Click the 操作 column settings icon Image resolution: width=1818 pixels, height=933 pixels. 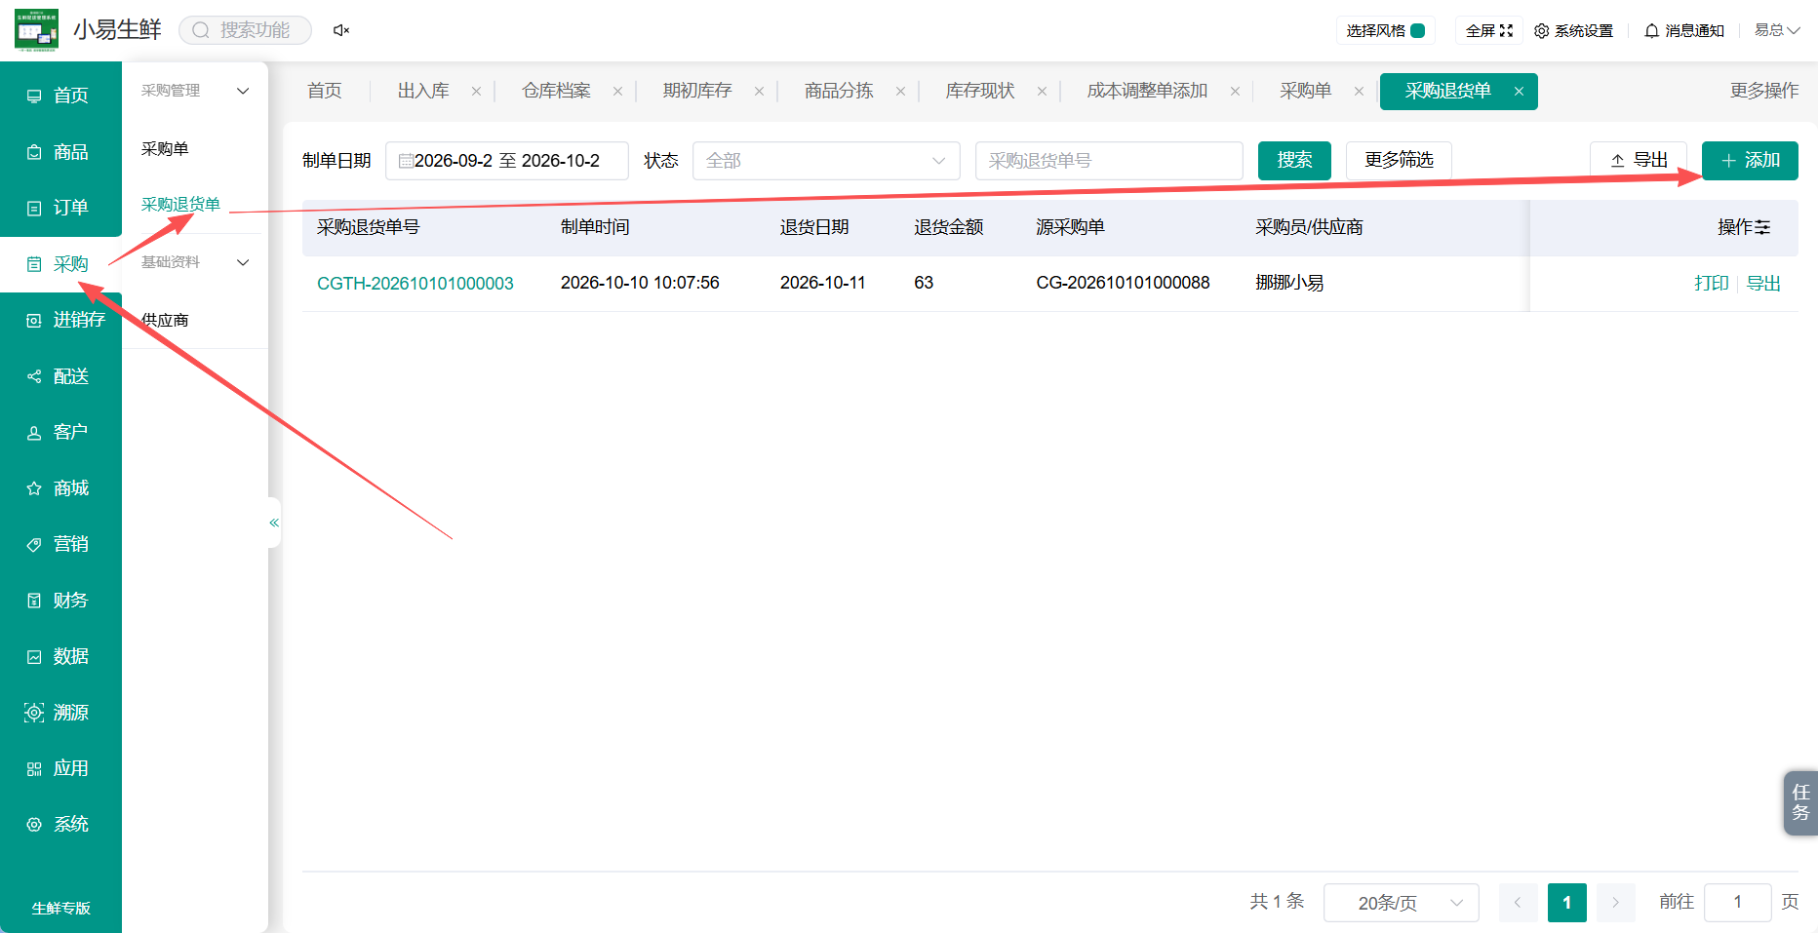tap(1762, 227)
